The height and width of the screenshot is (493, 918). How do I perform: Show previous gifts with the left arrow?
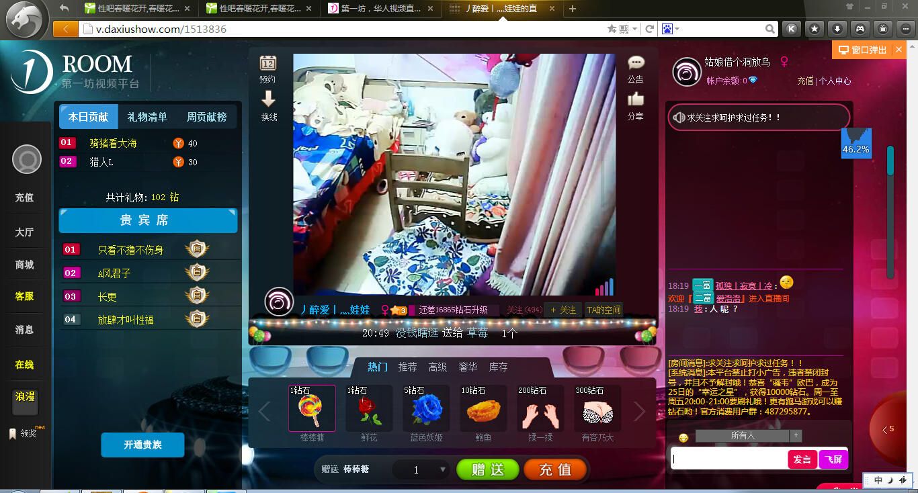pos(265,412)
